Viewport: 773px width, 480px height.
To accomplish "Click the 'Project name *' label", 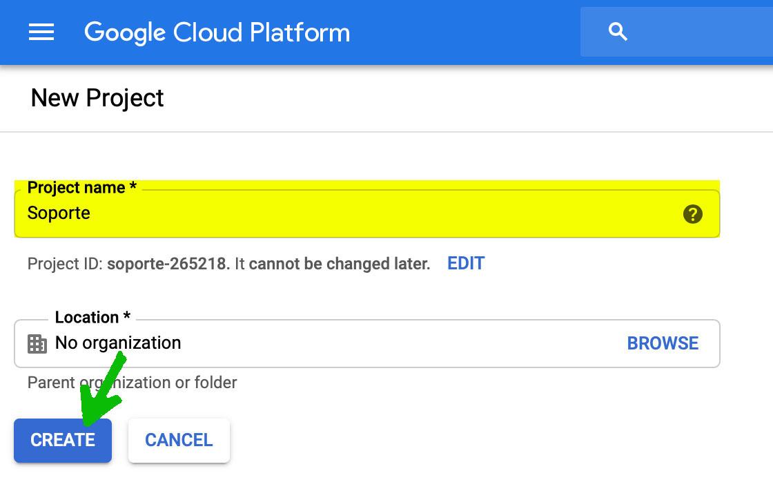I will (82, 188).
